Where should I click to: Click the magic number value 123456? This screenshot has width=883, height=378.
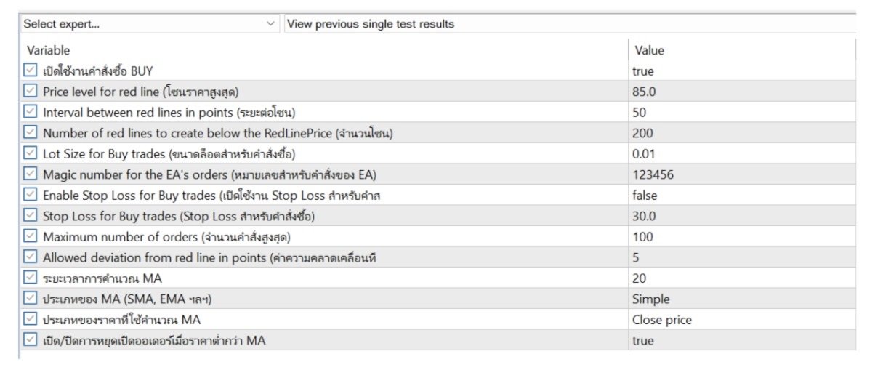[x=653, y=174]
